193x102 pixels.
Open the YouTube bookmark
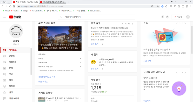15,11
